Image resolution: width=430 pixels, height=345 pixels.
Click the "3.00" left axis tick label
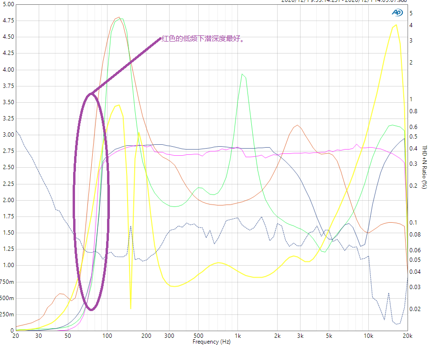tap(8, 135)
